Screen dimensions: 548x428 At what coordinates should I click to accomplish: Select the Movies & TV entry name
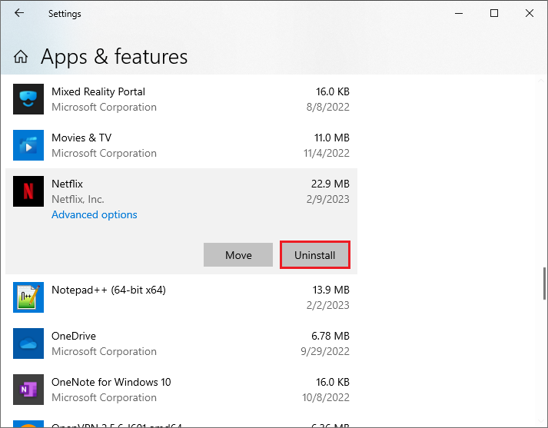coord(81,138)
